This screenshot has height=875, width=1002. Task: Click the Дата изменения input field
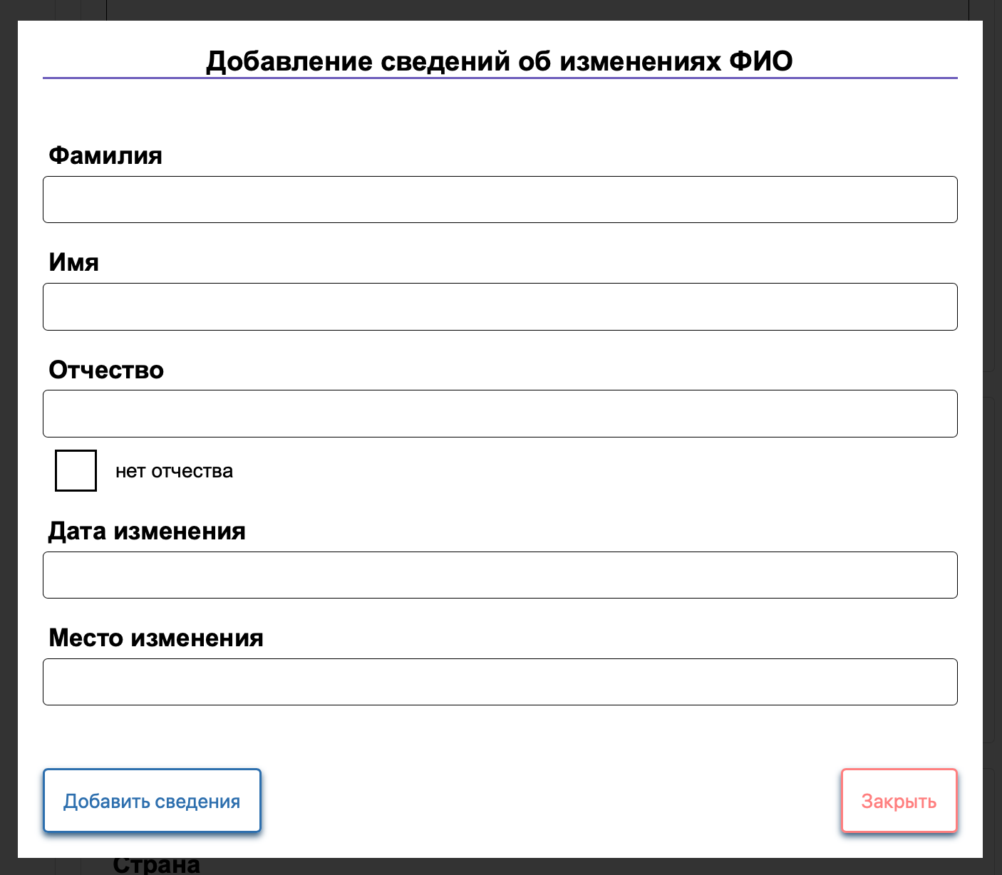[x=499, y=575]
